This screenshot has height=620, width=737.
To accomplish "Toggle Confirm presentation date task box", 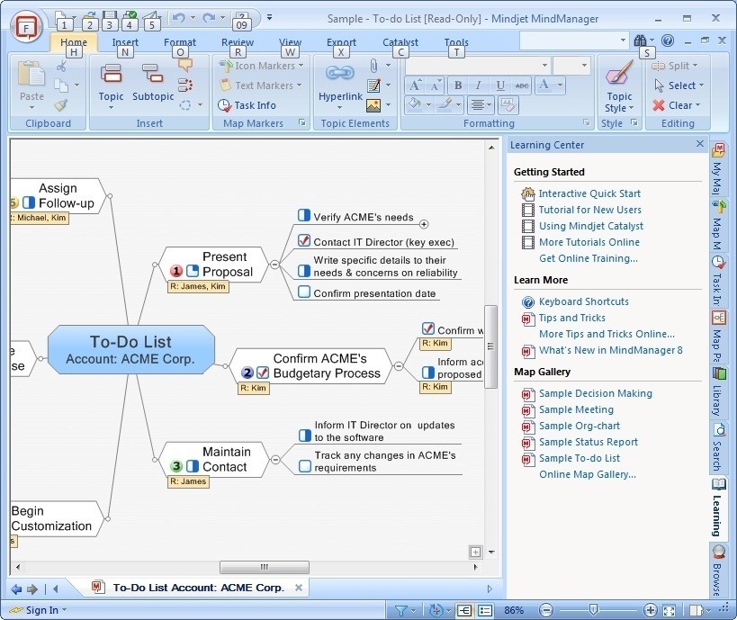I will [304, 292].
